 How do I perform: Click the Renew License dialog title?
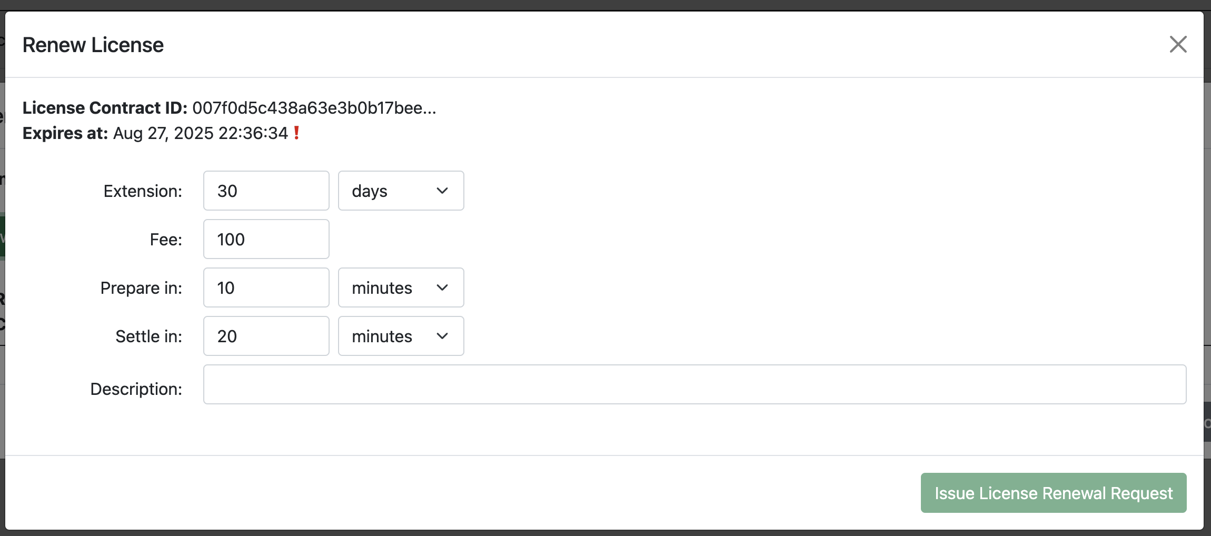[93, 45]
